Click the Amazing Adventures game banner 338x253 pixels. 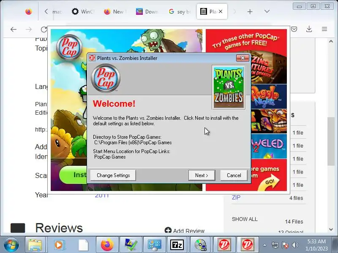269,68
